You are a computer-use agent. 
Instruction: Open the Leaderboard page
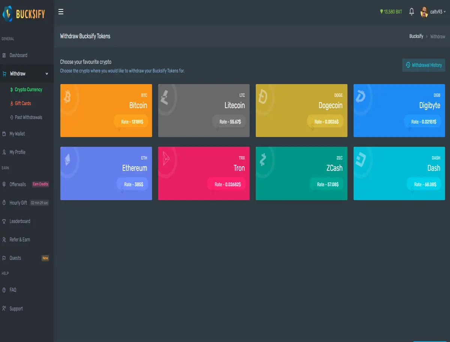point(20,221)
